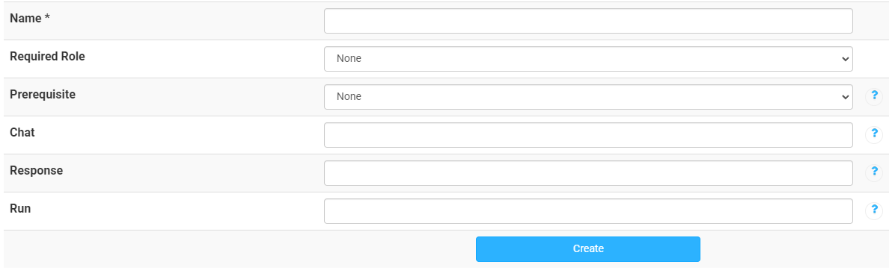Click the Response label text
This screenshot has width=895, height=279.
tap(37, 170)
